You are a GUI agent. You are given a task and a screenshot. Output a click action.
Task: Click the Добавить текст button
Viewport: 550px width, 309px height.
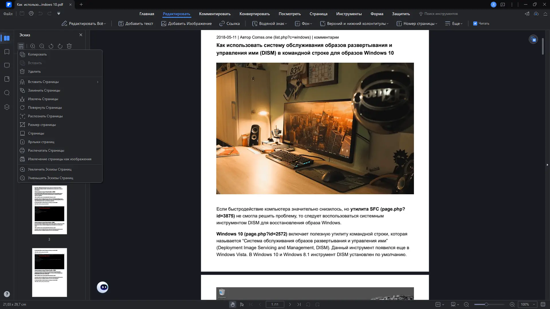coord(136,23)
